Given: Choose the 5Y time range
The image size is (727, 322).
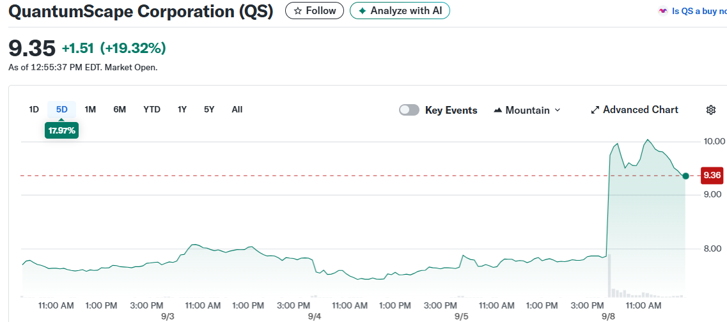Looking at the screenshot, I should (x=209, y=110).
